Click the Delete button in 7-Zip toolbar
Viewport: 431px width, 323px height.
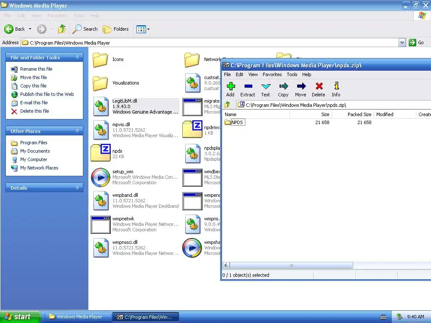pos(318,90)
